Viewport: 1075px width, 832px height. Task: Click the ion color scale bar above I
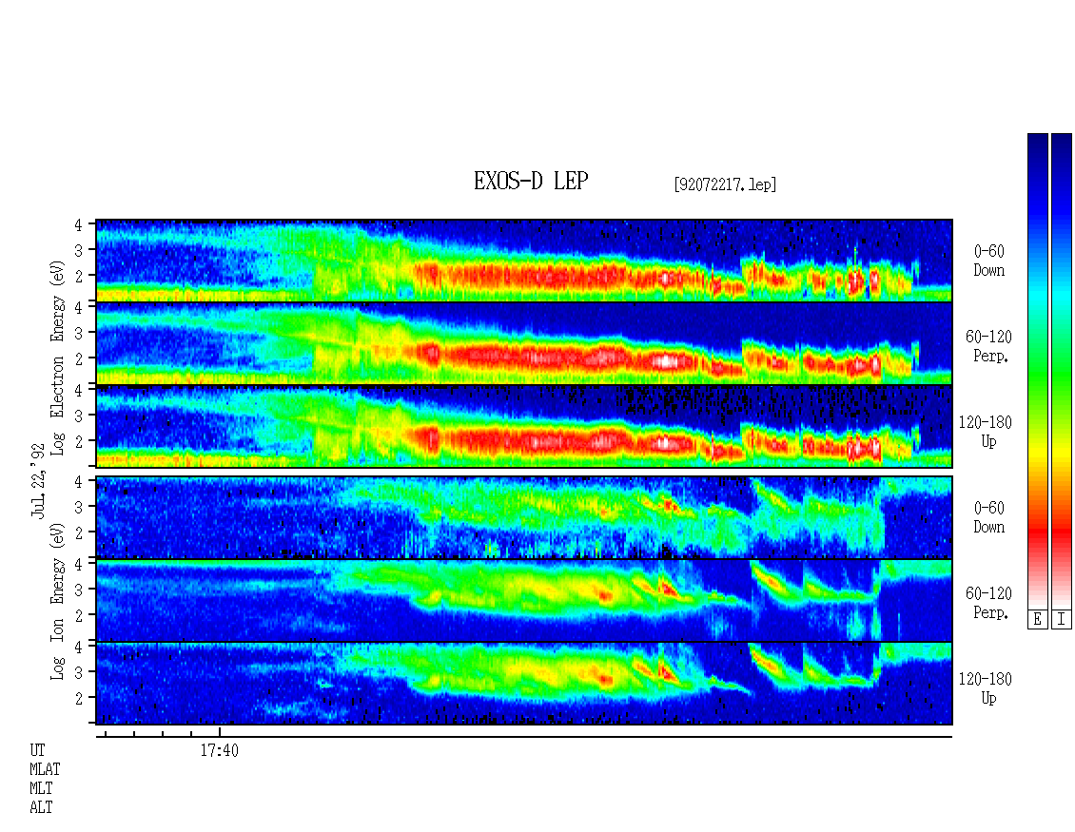[1062, 371]
